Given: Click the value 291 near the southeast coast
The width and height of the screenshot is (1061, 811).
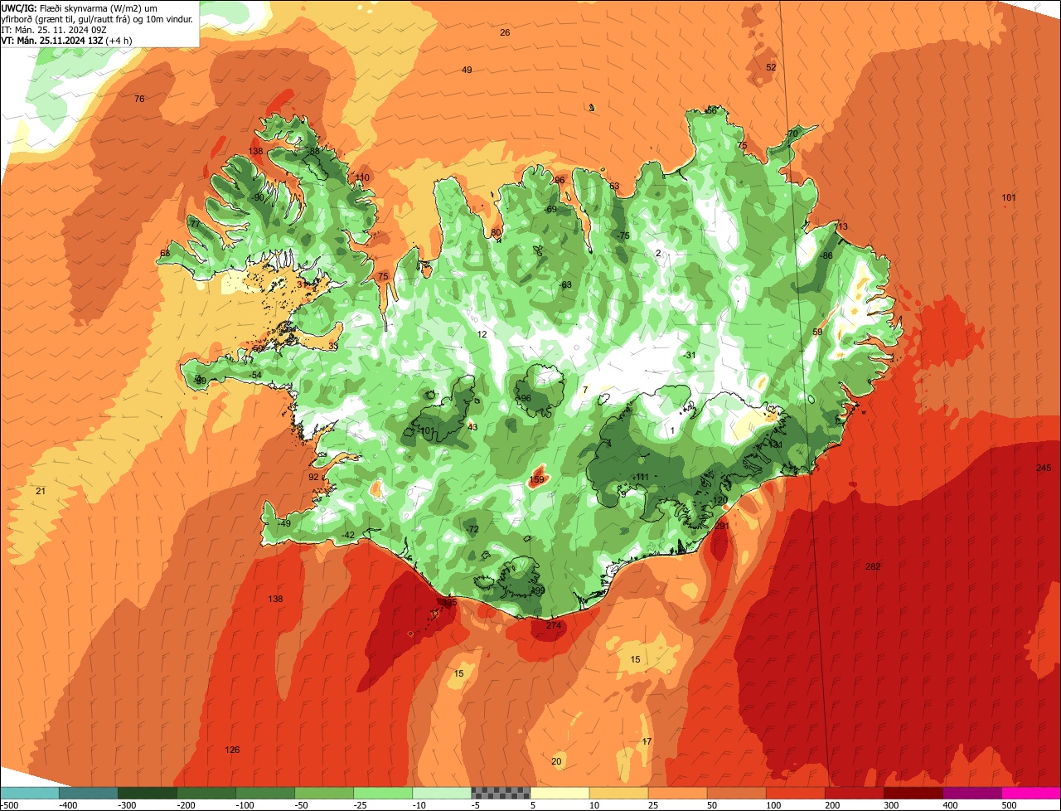Looking at the screenshot, I should (722, 526).
